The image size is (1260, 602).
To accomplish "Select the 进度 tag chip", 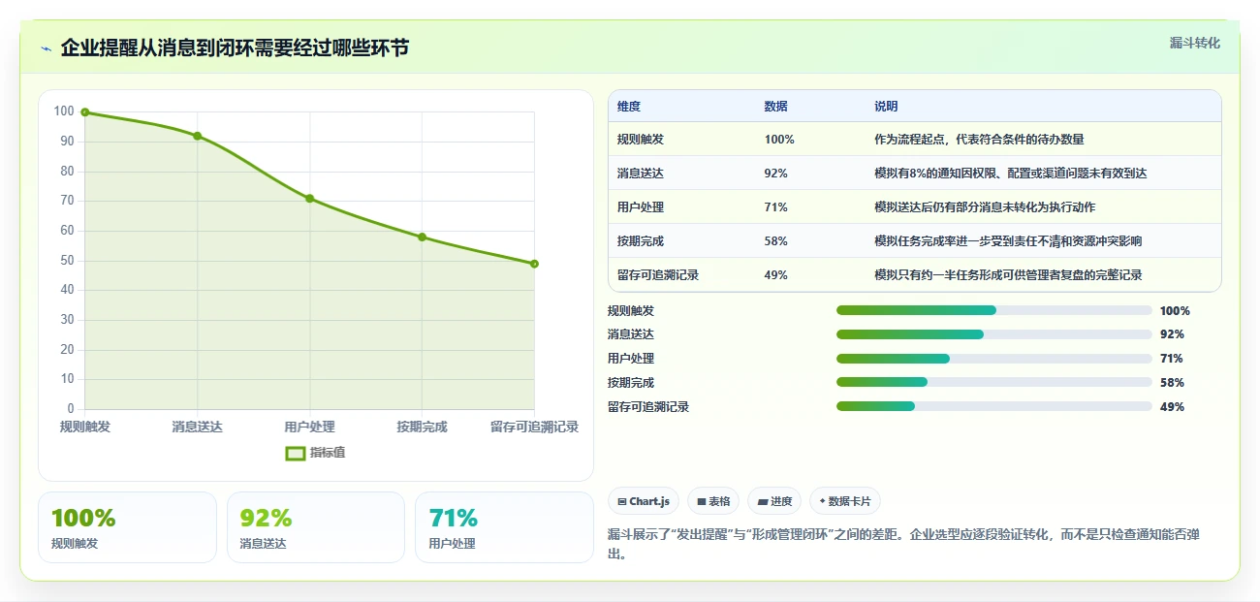I will click(774, 501).
